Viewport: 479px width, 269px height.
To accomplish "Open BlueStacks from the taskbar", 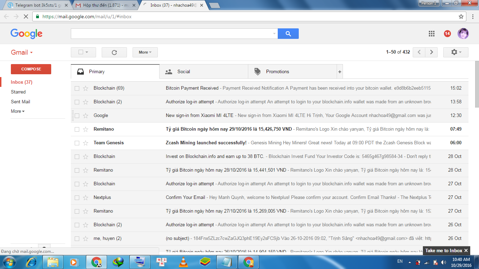I will click(x=205, y=262).
